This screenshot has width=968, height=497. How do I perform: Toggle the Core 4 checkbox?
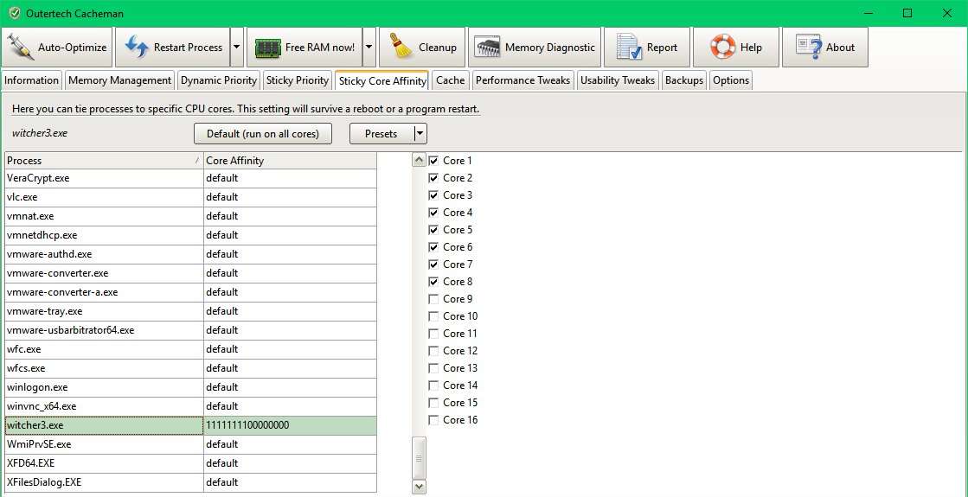pyautogui.click(x=433, y=213)
